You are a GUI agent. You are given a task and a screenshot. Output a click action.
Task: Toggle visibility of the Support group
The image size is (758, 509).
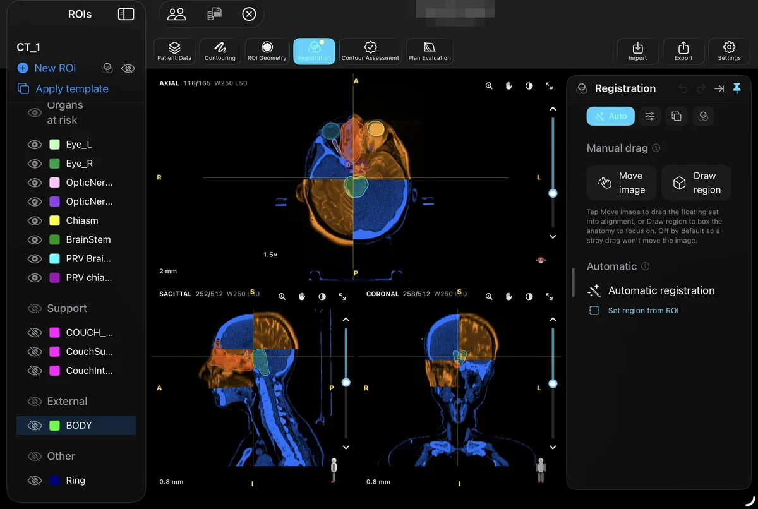pyautogui.click(x=34, y=308)
